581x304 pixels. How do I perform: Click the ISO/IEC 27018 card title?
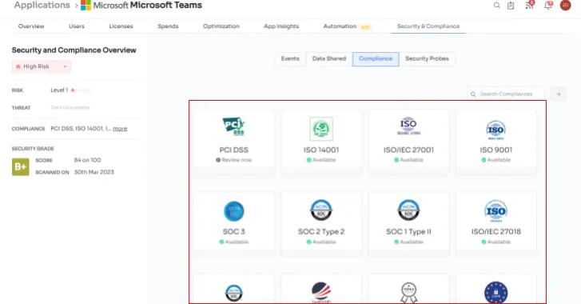(x=495, y=232)
